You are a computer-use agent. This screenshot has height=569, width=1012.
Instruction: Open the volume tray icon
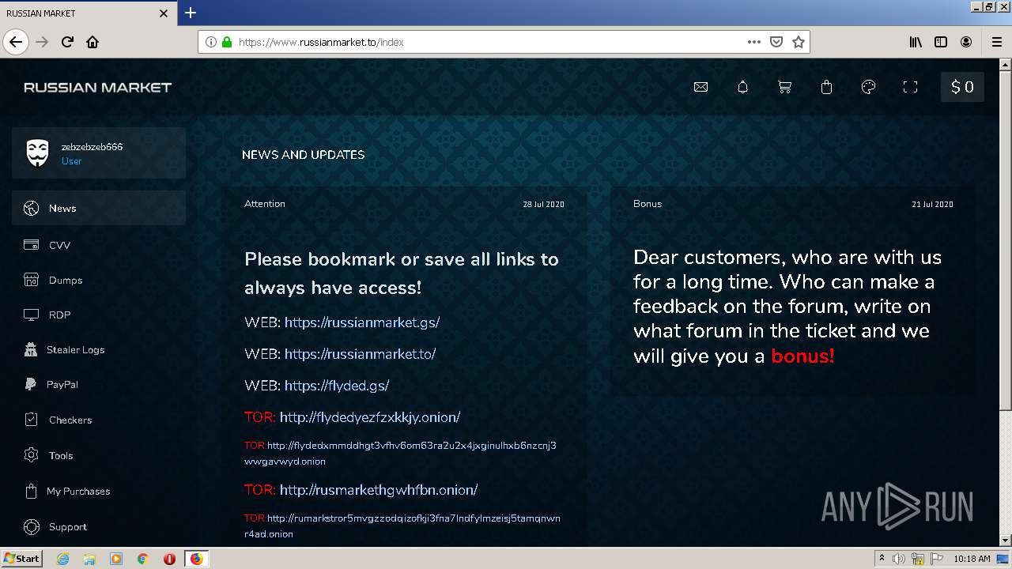pyautogui.click(x=899, y=559)
